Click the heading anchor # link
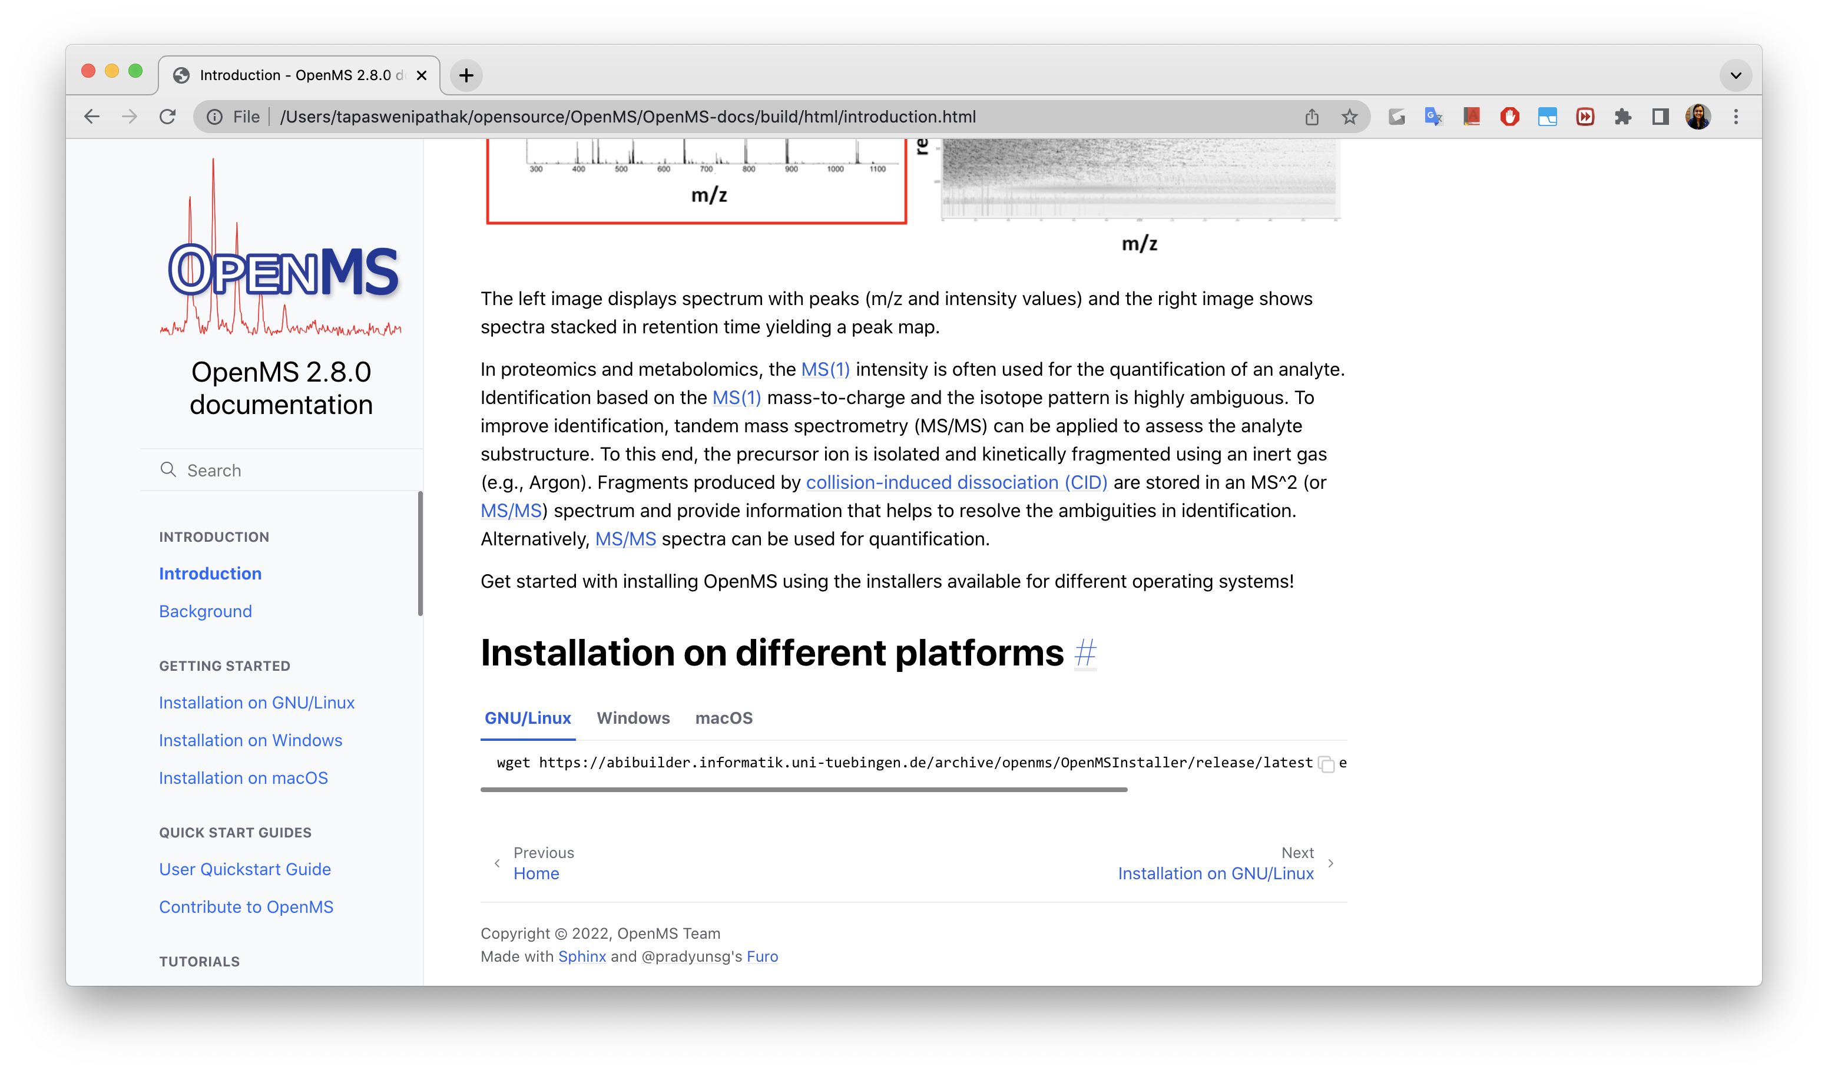Screen dimensions: 1828x1073 pos(1085,653)
